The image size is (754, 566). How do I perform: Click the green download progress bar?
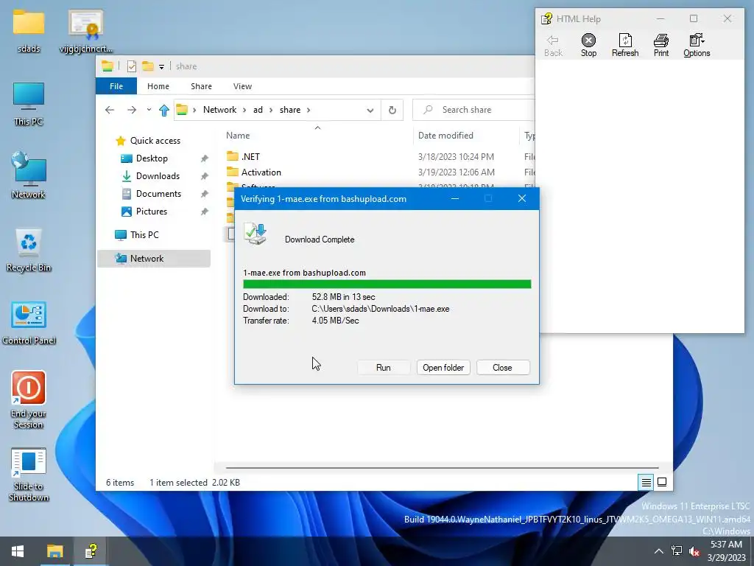tap(387, 284)
